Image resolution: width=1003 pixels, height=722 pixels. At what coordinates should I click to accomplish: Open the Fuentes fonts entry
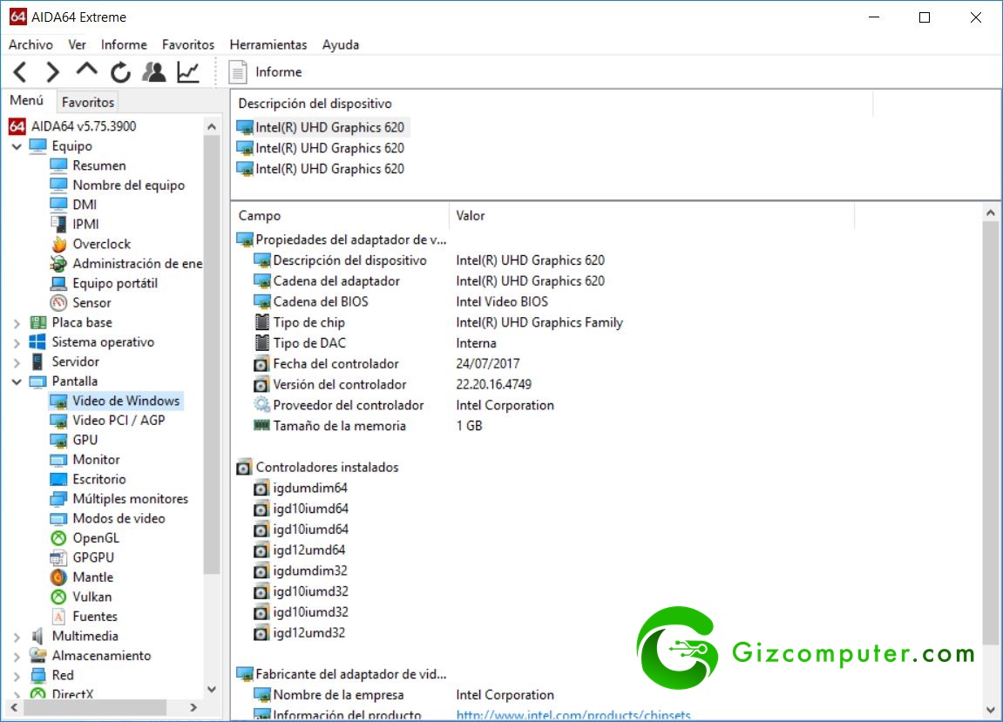coord(95,617)
